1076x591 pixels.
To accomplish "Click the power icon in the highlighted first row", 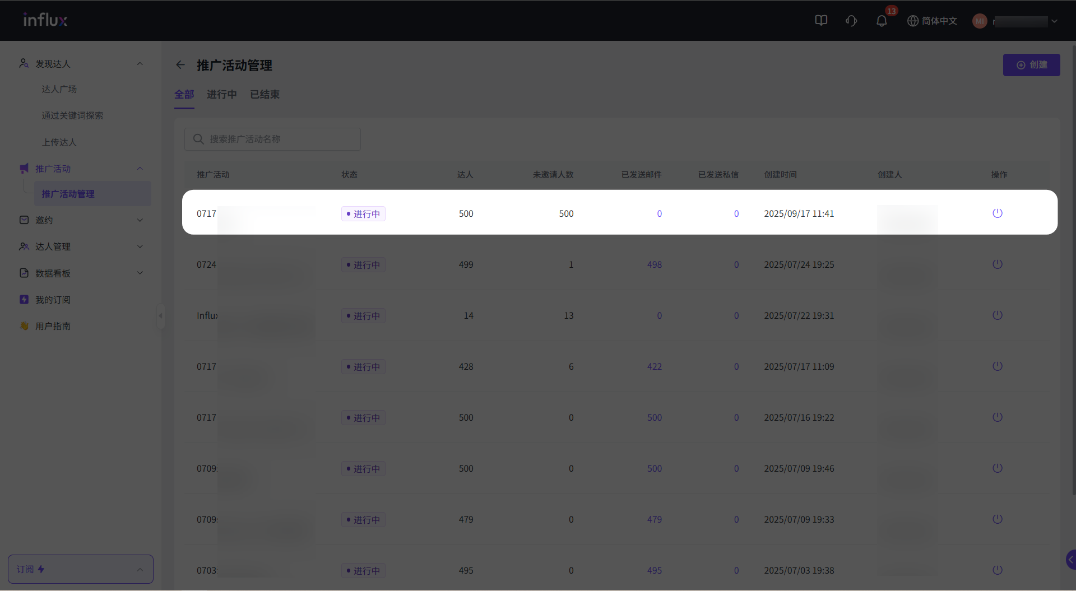I will (x=997, y=213).
